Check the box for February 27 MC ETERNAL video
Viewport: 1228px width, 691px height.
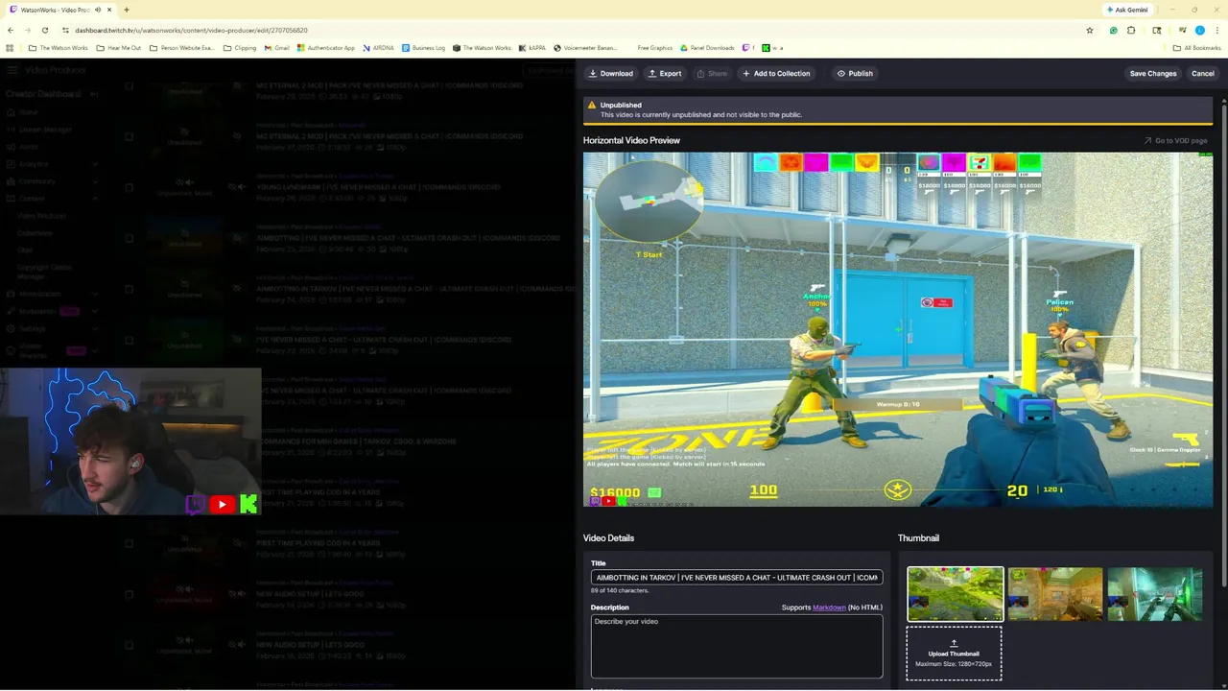pyautogui.click(x=130, y=137)
